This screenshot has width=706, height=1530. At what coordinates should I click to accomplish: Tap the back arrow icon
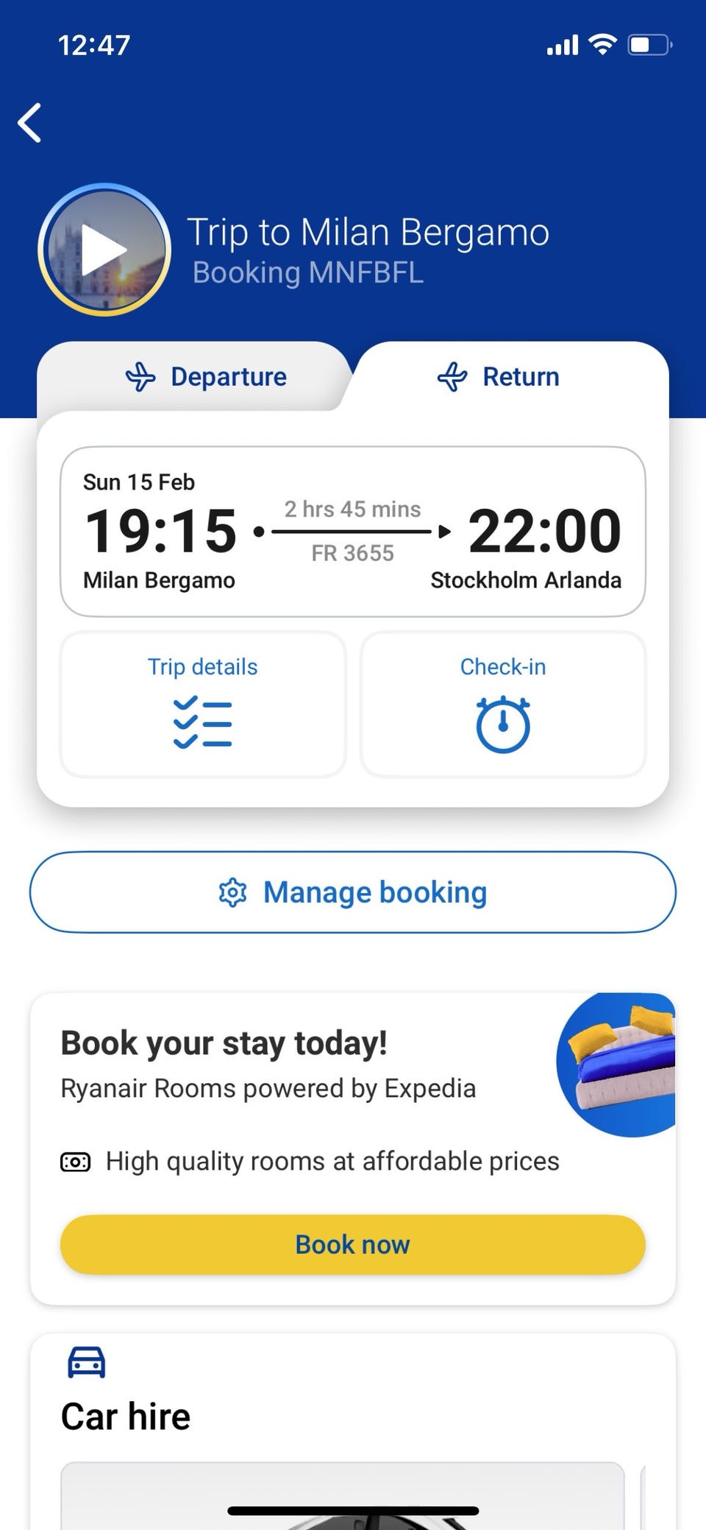[30, 122]
